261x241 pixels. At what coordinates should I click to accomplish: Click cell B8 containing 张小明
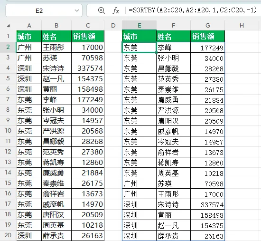[x=56, y=110]
